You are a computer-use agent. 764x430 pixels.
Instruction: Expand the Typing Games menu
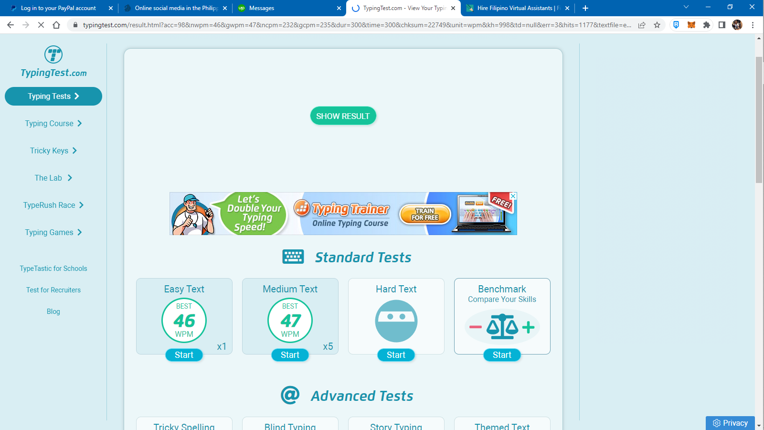tap(53, 232)
